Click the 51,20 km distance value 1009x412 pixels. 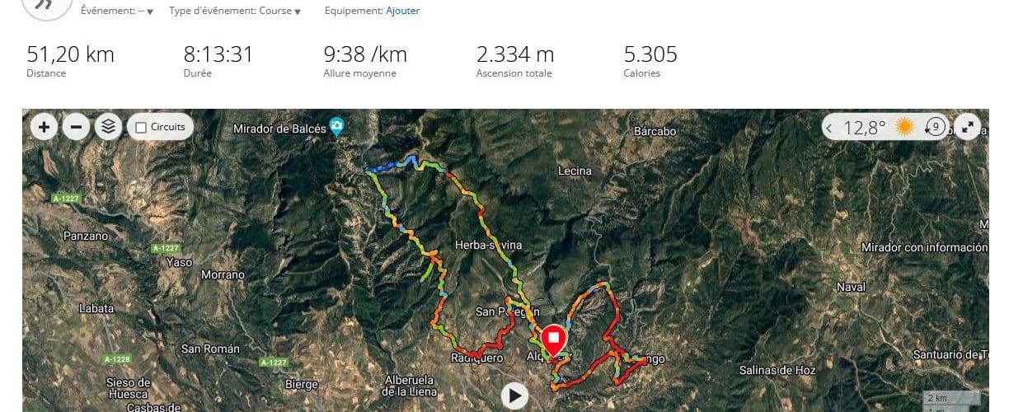pyautogui.click(x=70, y=55)
